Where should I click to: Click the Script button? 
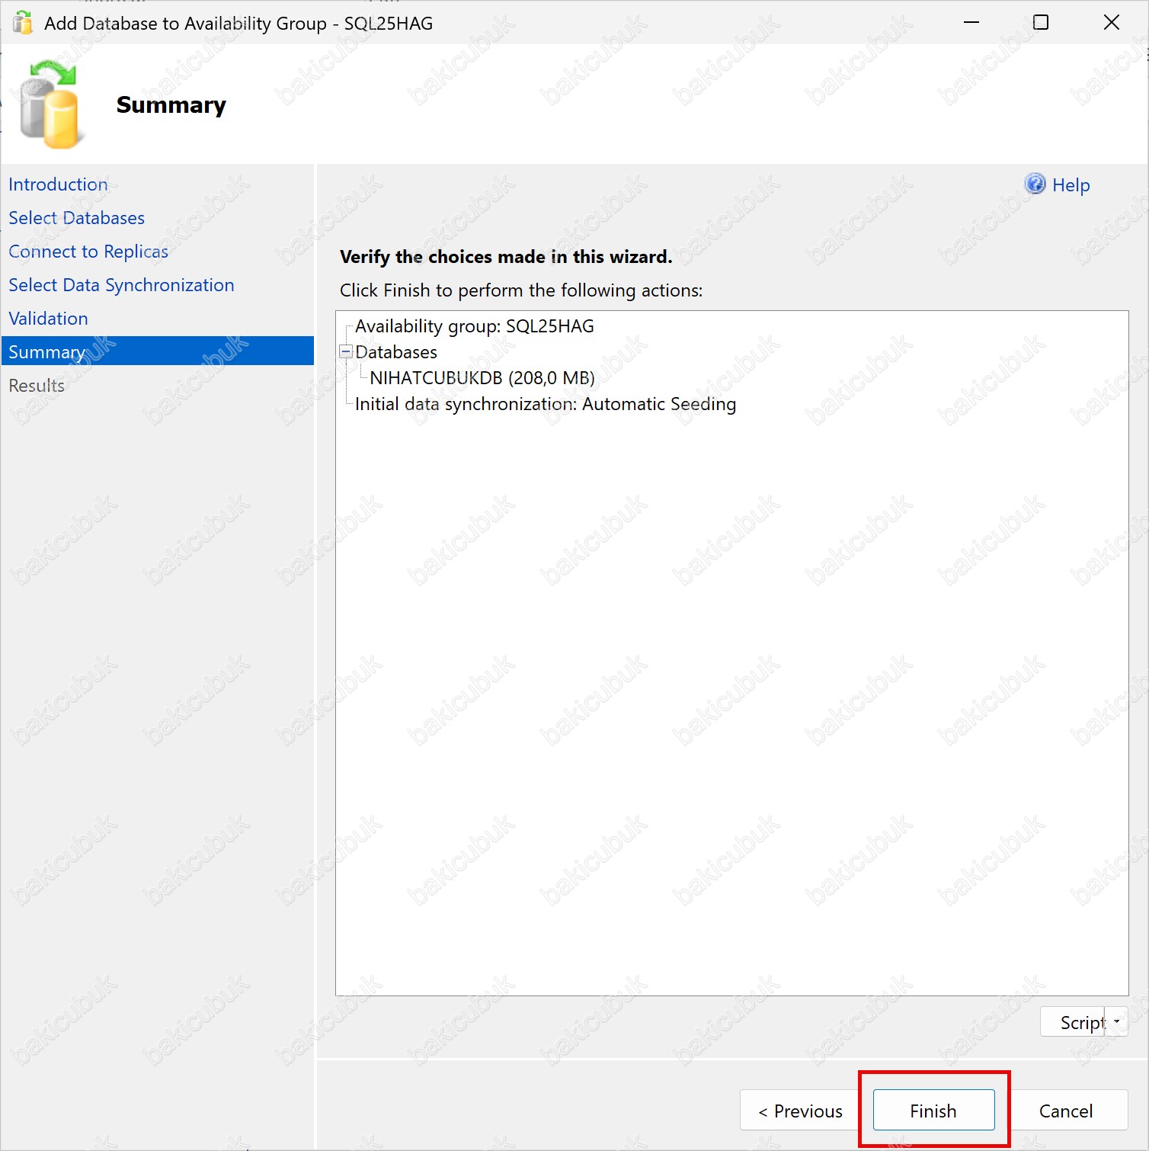1074,1022
